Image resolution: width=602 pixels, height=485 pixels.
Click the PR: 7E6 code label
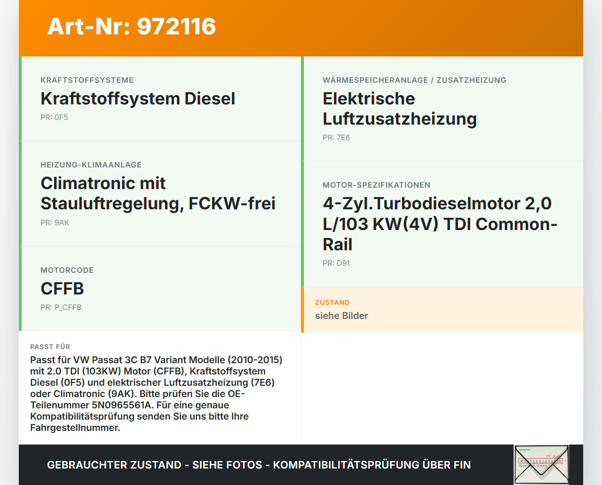tap(336, 137)
